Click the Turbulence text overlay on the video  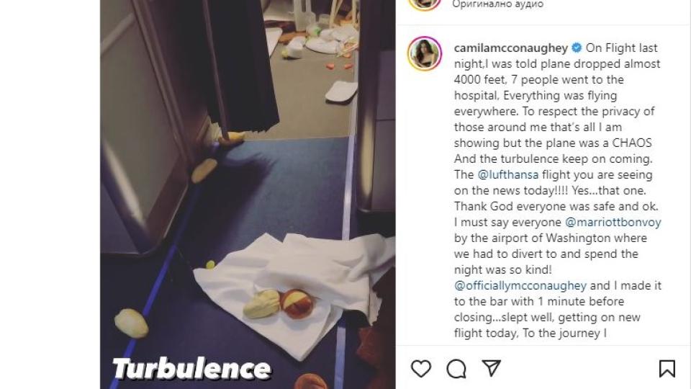tap(191, 369)
